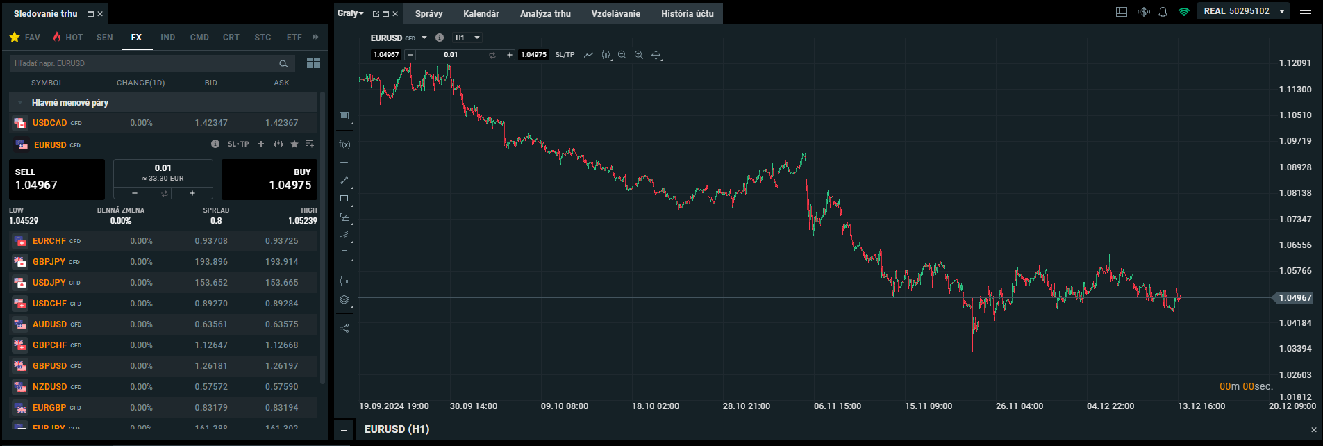This screenshot has height=446, width=1323.
Task: Select the text annotation tool
Action: pyautogui.click(x=344, y=254)
